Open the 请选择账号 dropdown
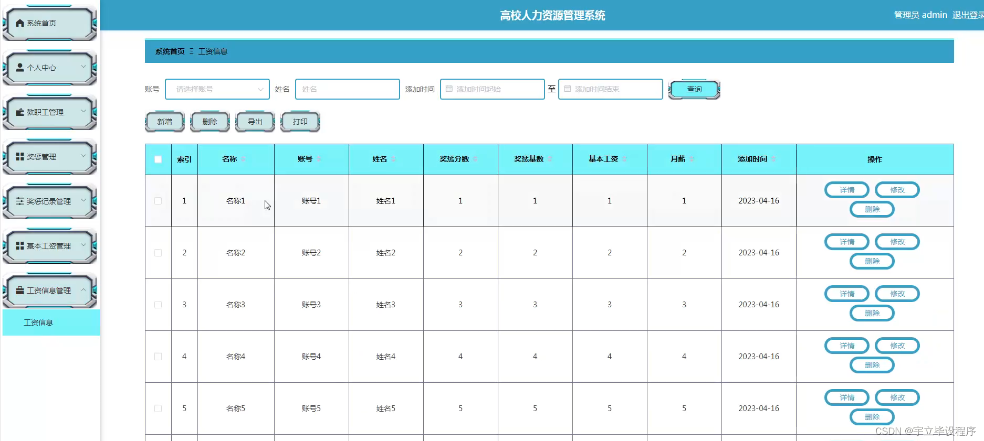Screen dimensions: 984x441 point(217,89)
